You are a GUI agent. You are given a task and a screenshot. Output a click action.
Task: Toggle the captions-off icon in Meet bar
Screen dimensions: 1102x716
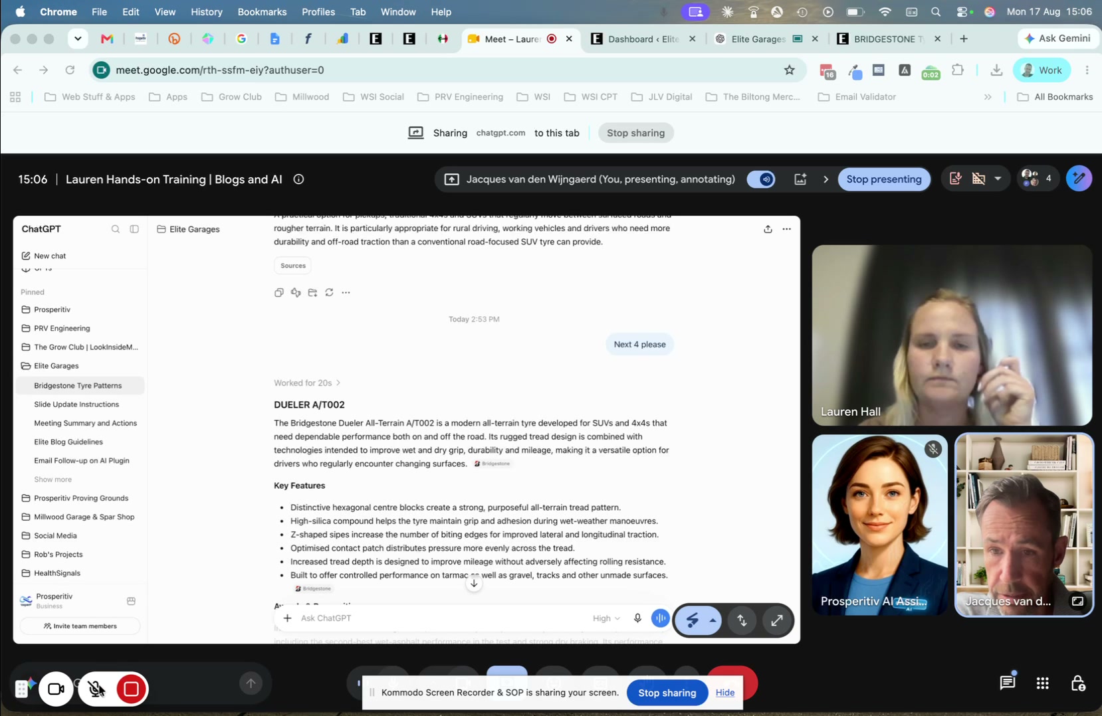click(978, 179)
